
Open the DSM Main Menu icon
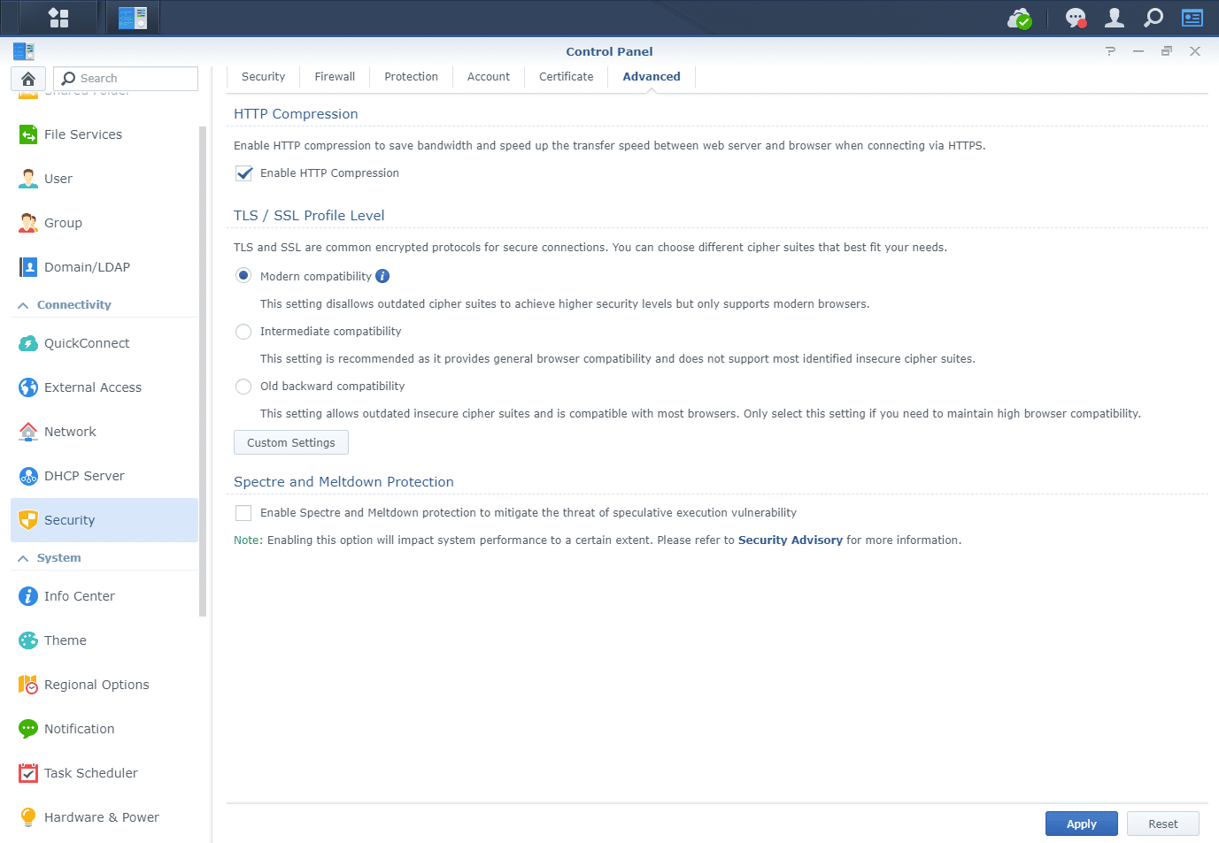tap(58, 18)
